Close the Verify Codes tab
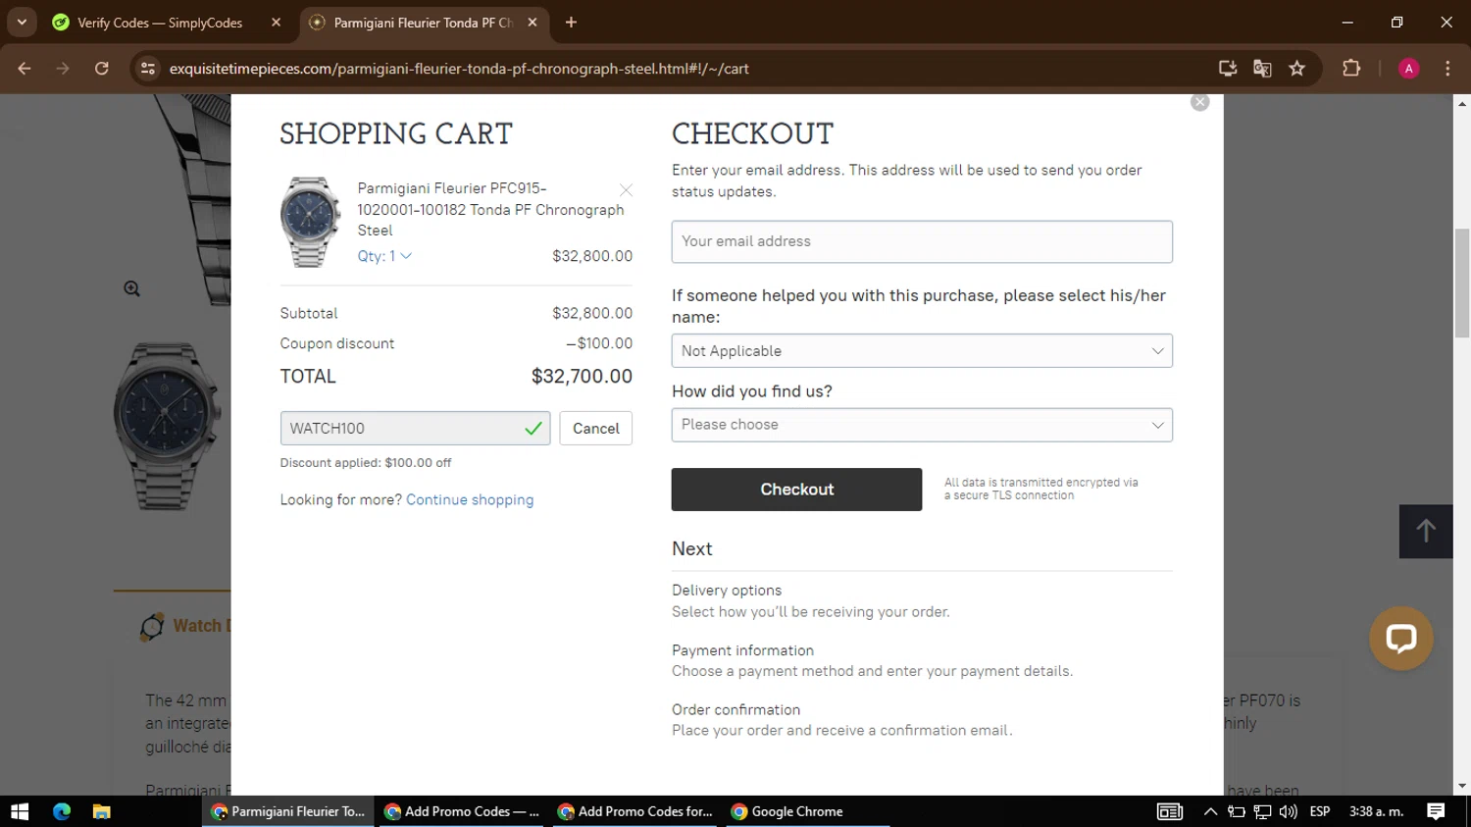Screen dimensions: 1471x827 pyautogui.click(x=276, y=23)
